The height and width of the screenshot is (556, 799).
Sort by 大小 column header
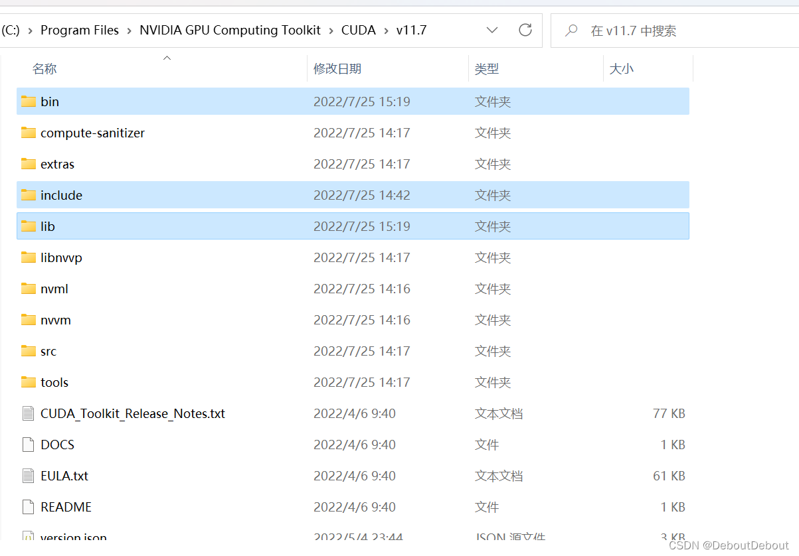(622, 69)
